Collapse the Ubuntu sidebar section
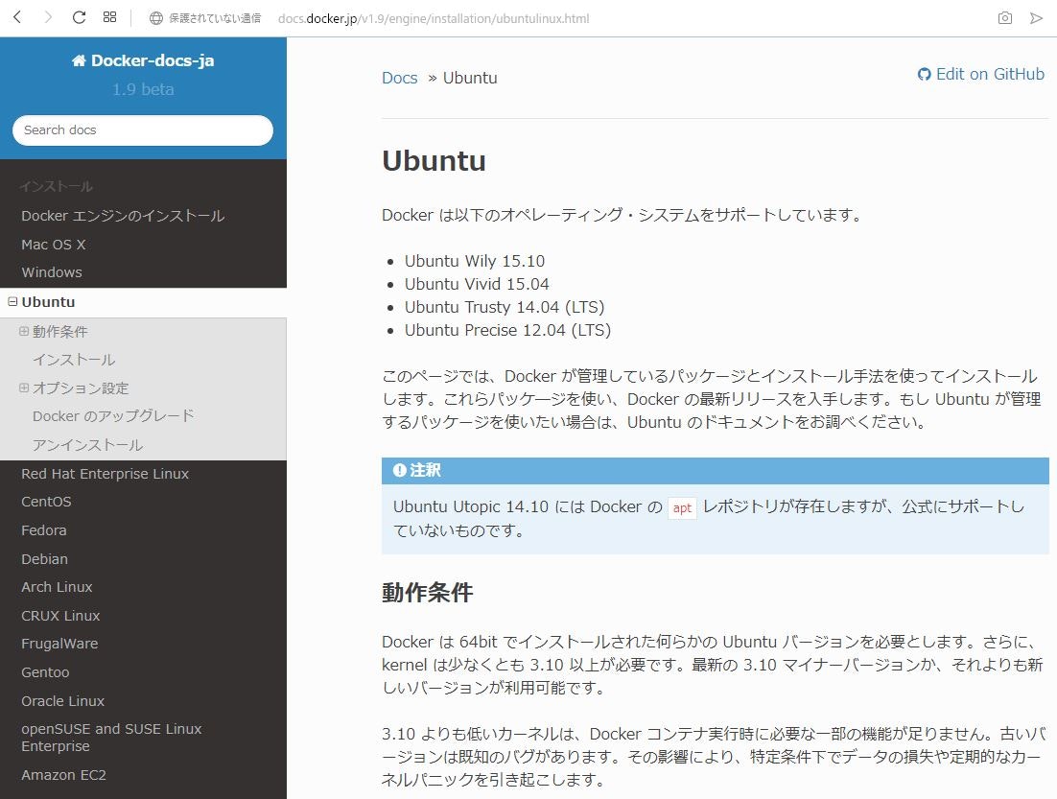This screenshot has height=799, width=1057. coord(12,302)
